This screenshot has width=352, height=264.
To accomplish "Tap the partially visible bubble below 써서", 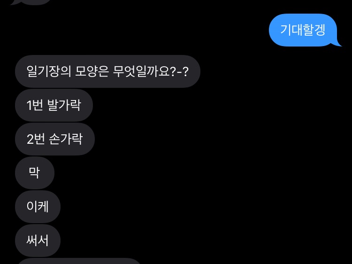I will 78,261.
